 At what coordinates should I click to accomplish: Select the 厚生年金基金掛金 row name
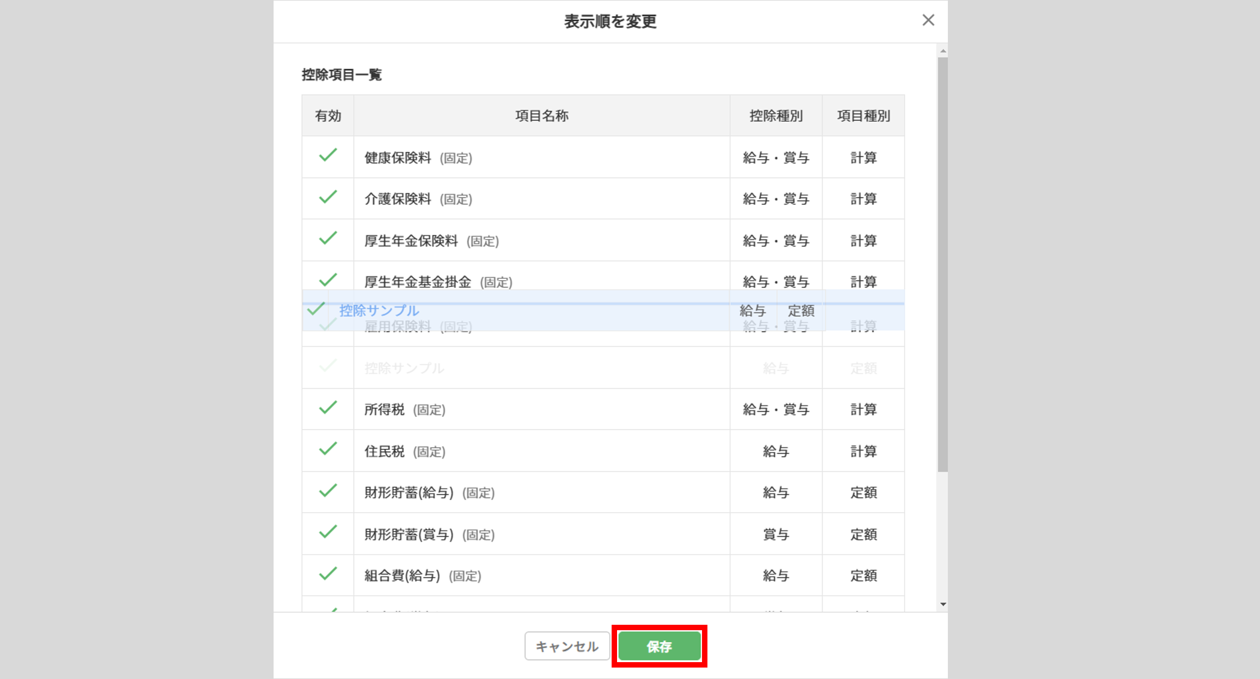[x=418, y=282]
